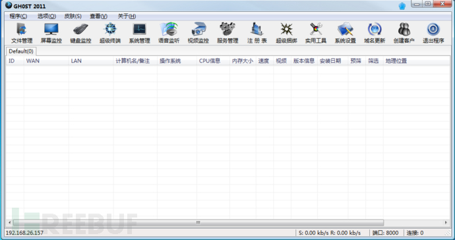Screen dimensions: 455x240
Task: Click the 端口: 8000 status field
Action: pyautogui.click(x=386, y=233)
